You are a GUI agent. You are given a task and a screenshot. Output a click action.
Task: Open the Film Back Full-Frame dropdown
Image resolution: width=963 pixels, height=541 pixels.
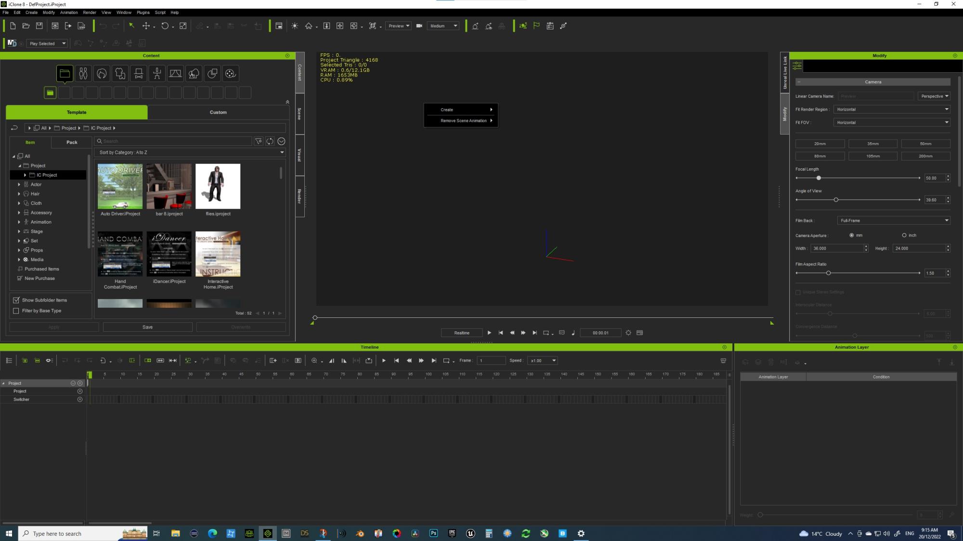click(894, 221)
